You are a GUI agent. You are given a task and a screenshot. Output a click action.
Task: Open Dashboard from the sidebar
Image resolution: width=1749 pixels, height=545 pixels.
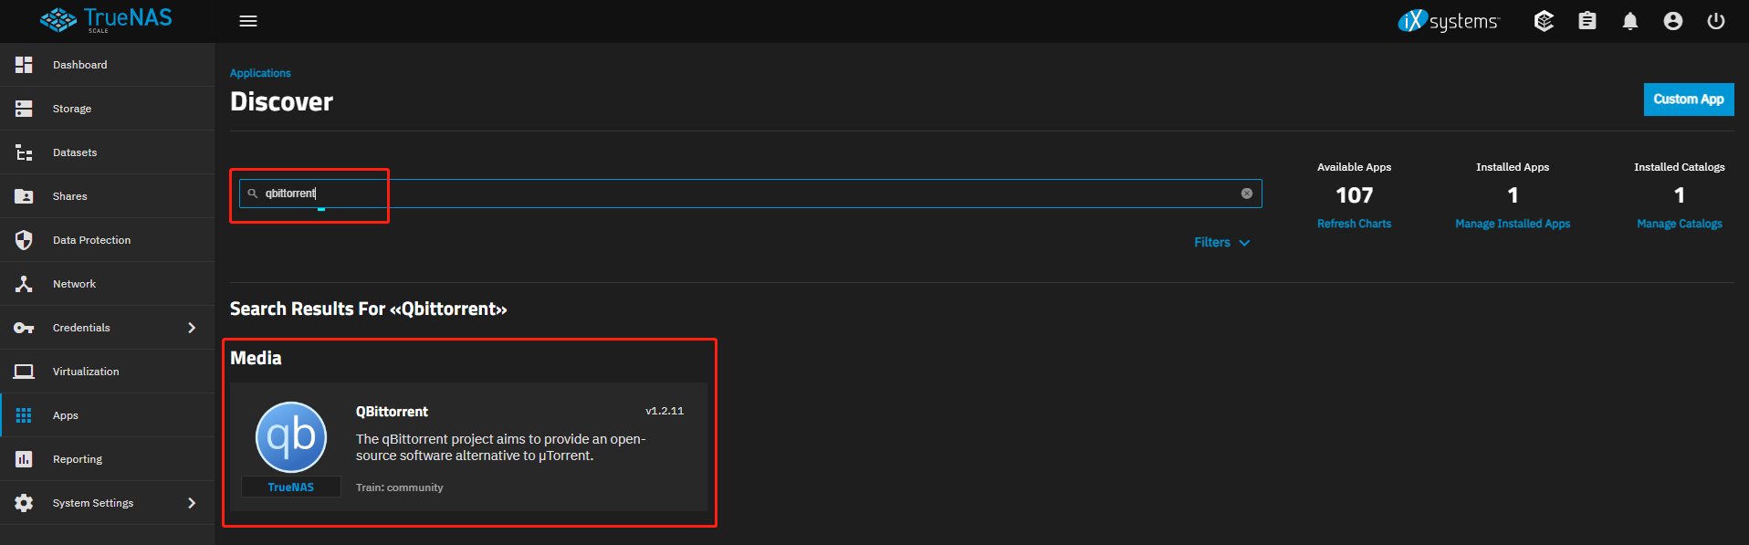pyautogui.click(x=107, y=65)
